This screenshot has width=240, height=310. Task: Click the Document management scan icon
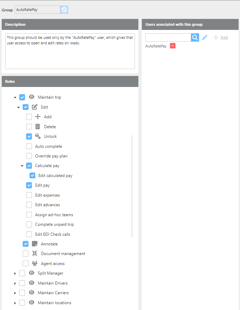(x=35, y=254)
